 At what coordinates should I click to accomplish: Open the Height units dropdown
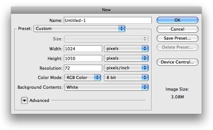(126, 58)
